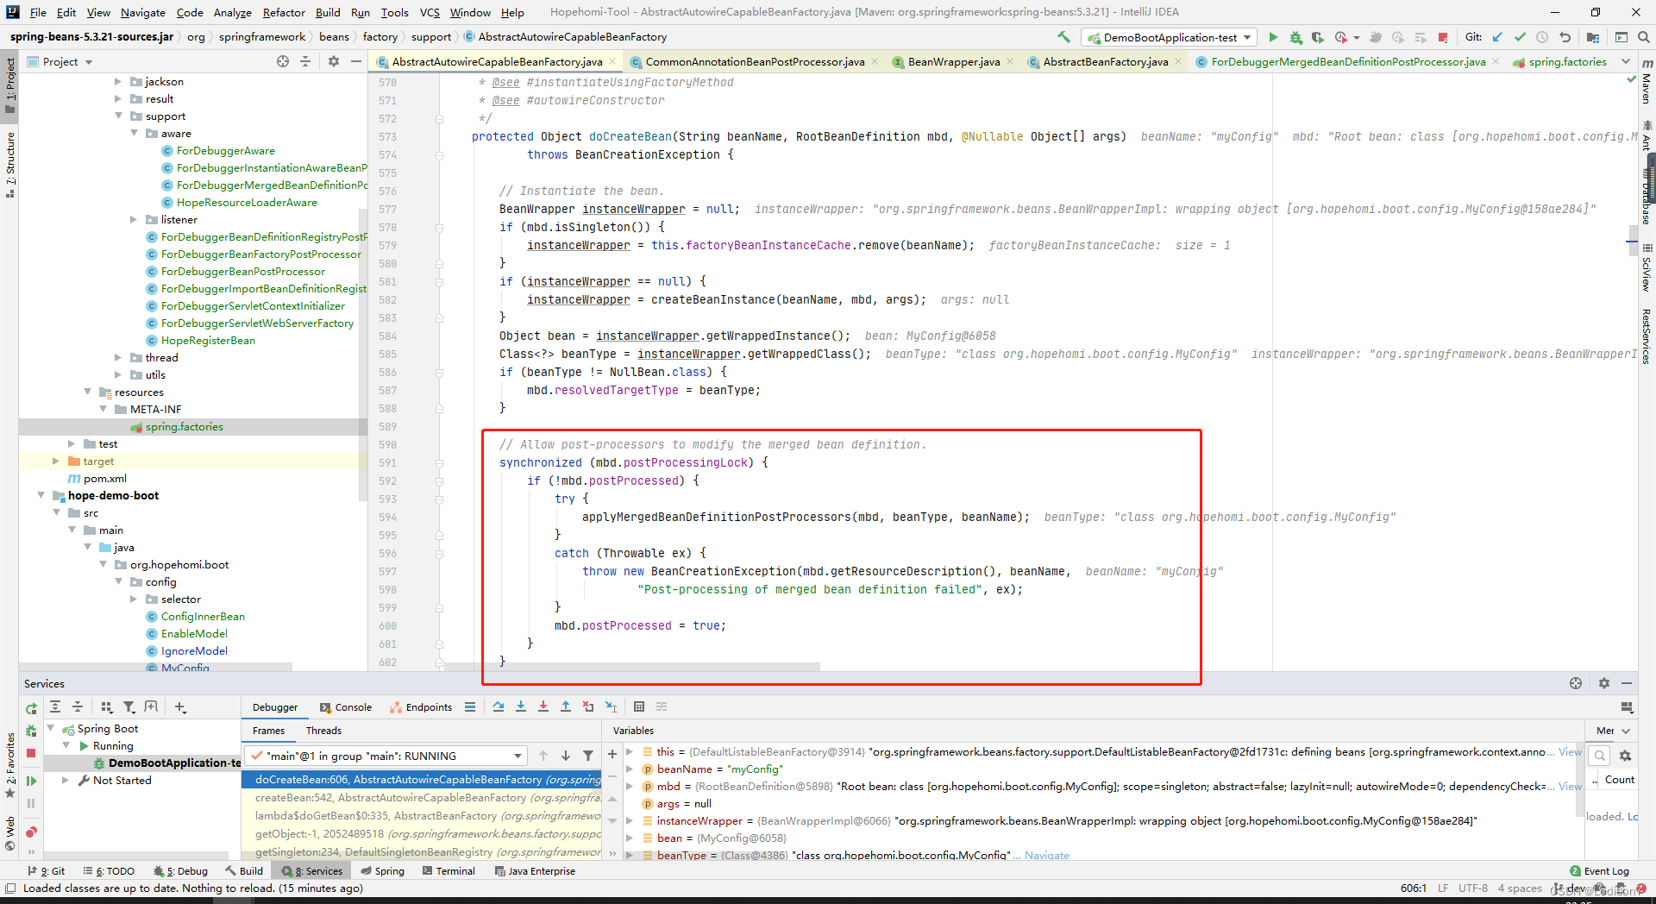Screen dimensions: 1656x904
Task: Toggle the 6: TODO tool window button
Action: pyautogui.click(x=109, y=871)
